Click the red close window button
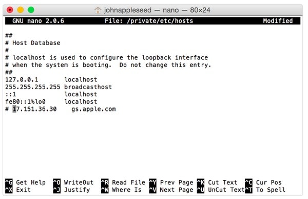 coord(10,10)
